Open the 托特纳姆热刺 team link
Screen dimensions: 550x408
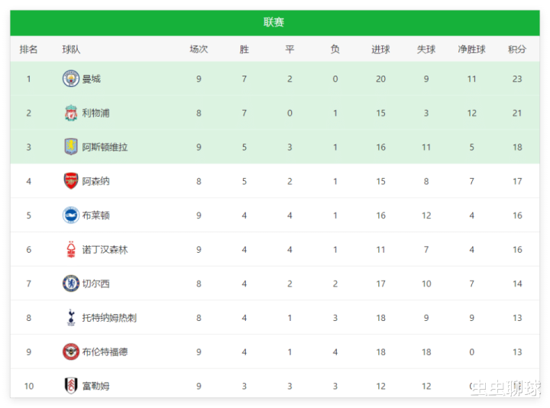coord(109,318)
